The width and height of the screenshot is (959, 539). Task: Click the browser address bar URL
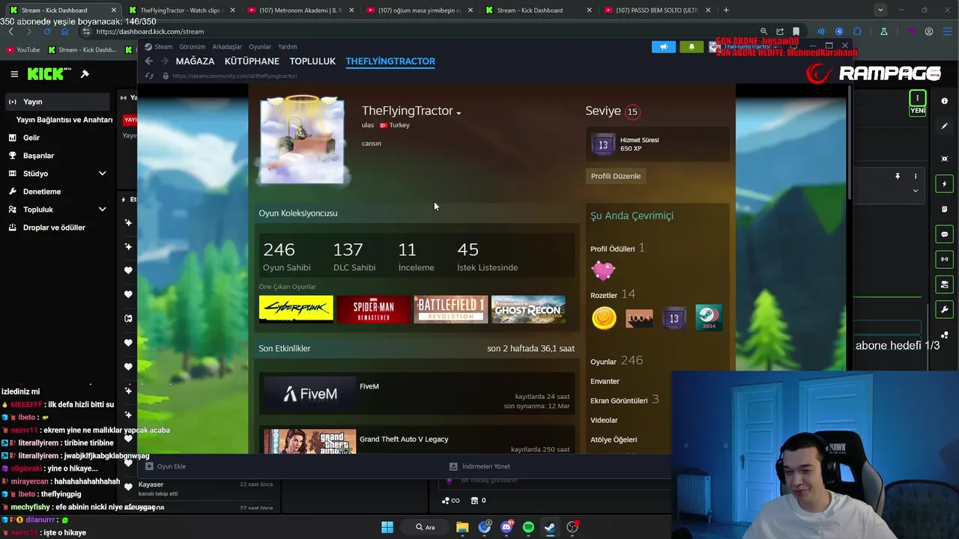150,31
